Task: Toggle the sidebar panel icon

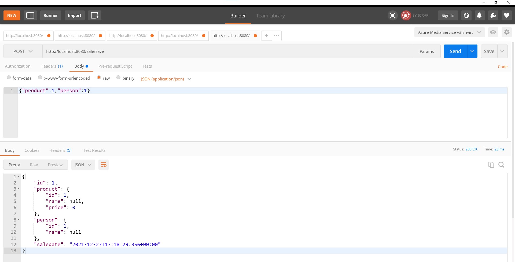Action: click(x=30, y=16)
